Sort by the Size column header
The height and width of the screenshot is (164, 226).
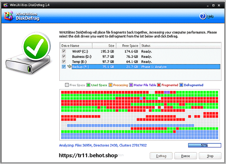[x=104, y=46]
